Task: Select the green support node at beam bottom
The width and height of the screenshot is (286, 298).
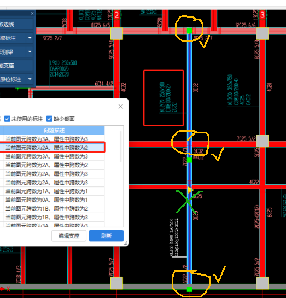Action: click(x=189, y=289)
